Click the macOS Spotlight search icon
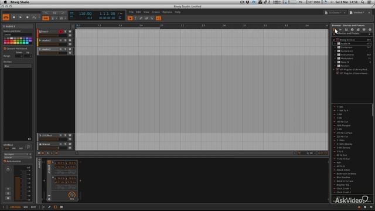375x211 pixels. [363, 2]
